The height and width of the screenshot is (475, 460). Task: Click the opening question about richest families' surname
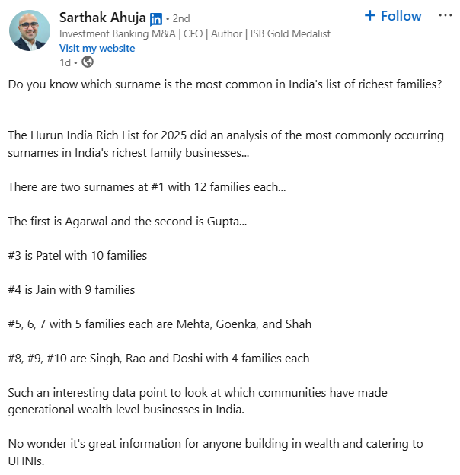pos(225,84)
